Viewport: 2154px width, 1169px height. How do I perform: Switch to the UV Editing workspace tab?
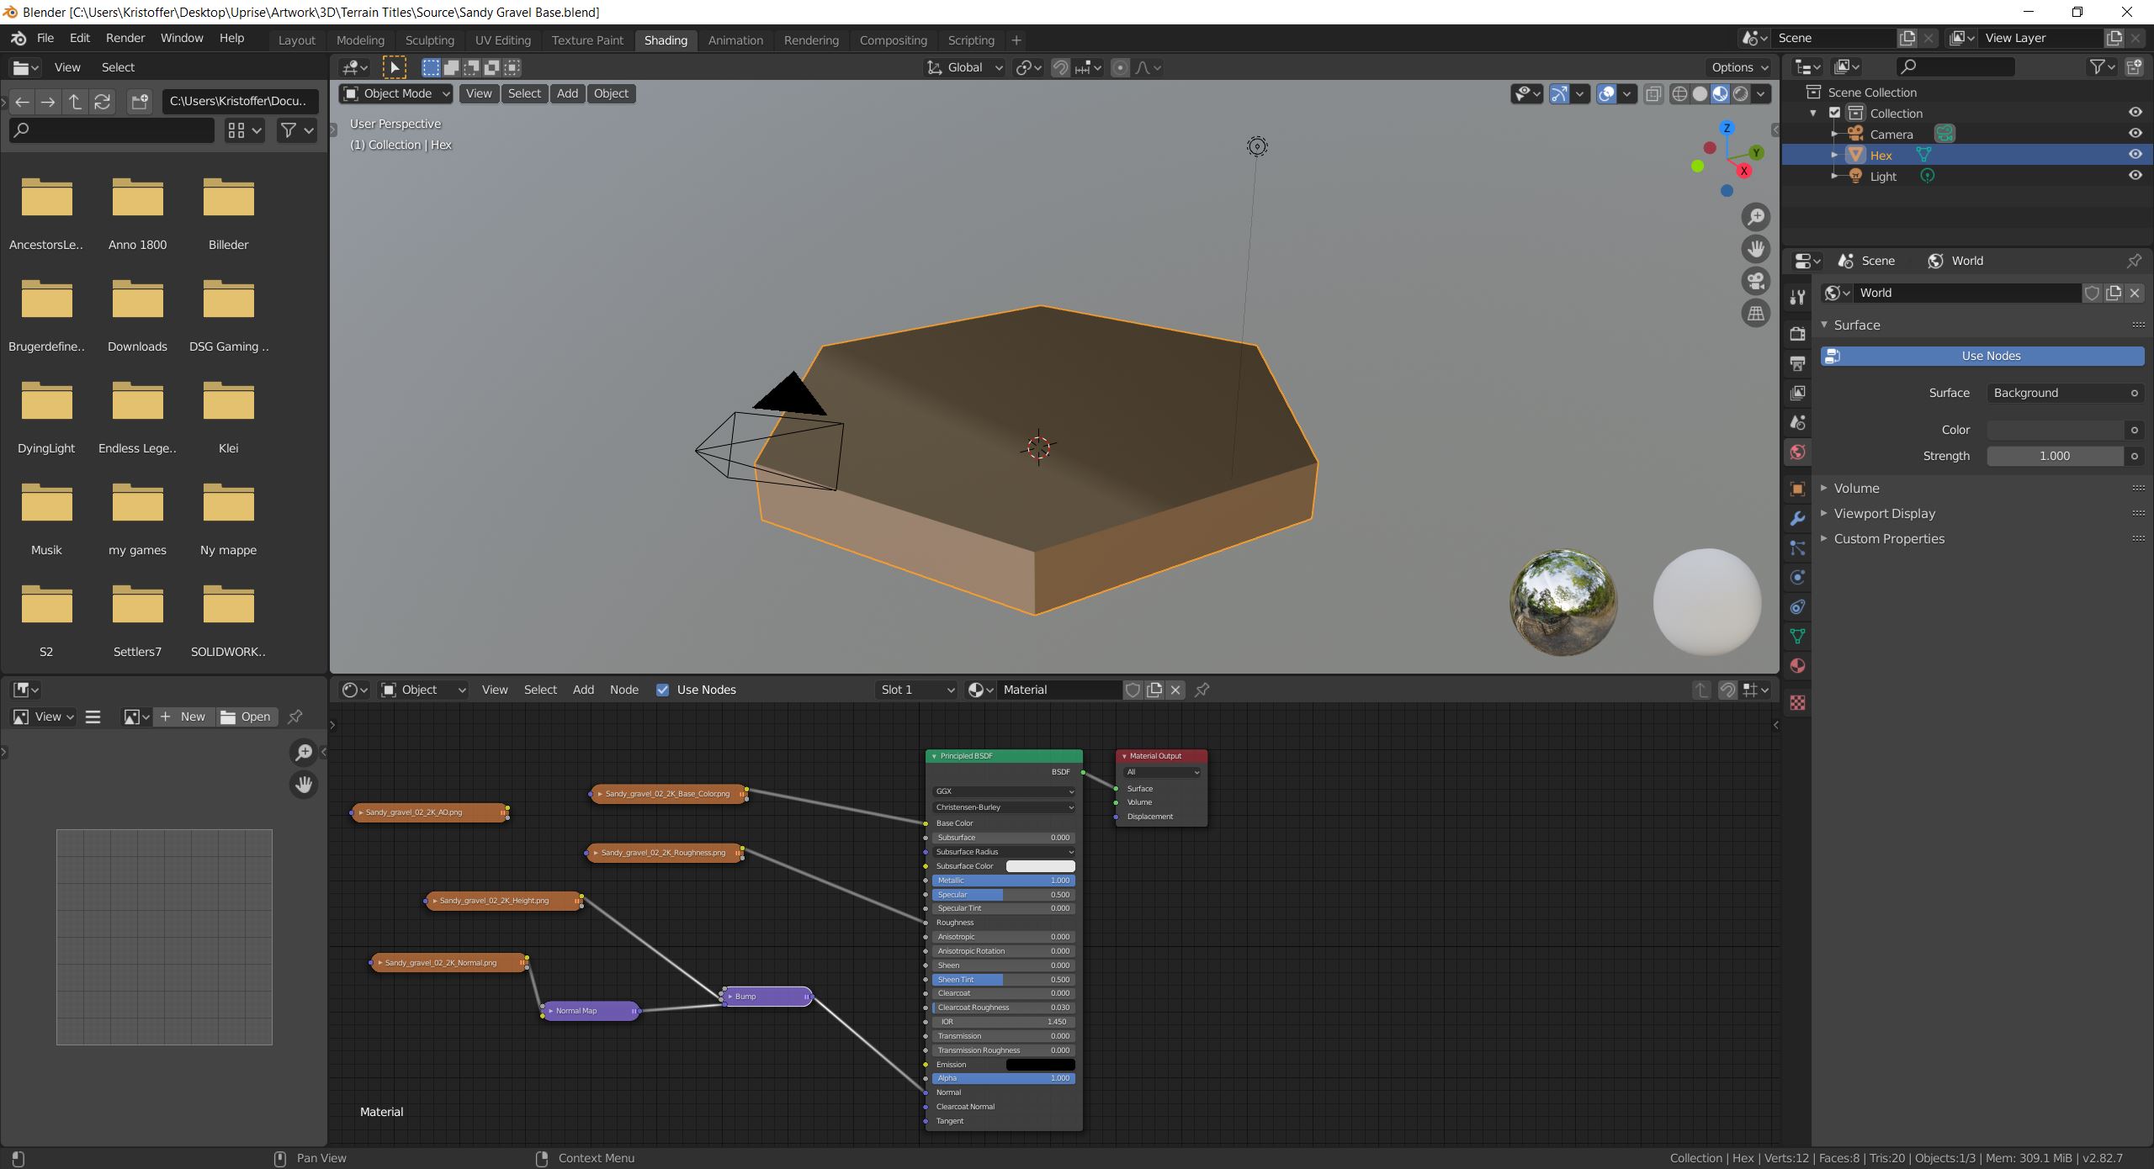pyautogui.click(x=502, y=40)
